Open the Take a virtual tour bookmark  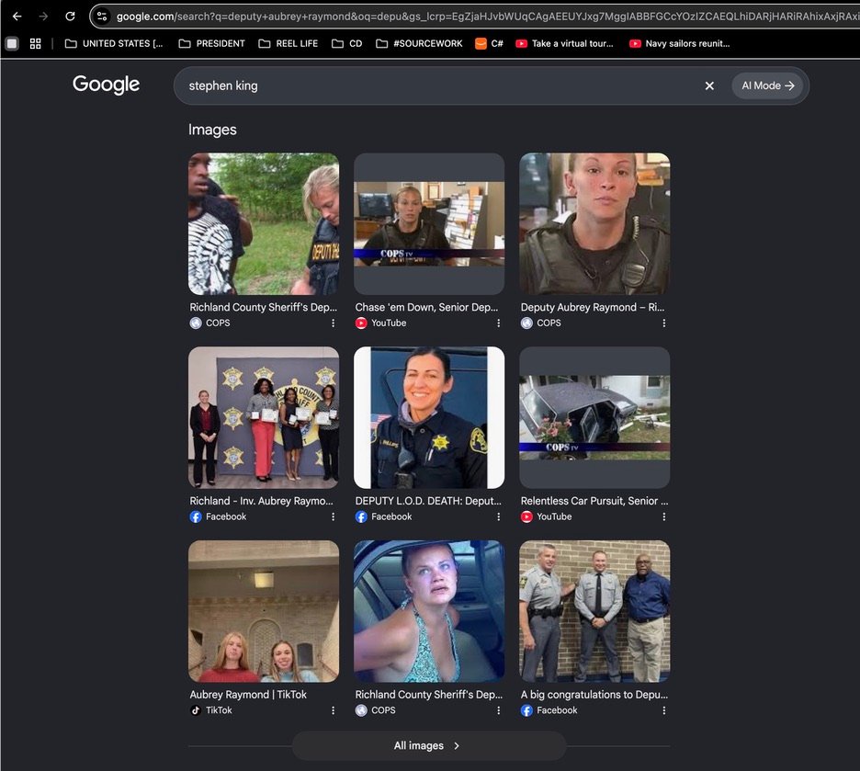pyautogui.click(x=564, y=43)
